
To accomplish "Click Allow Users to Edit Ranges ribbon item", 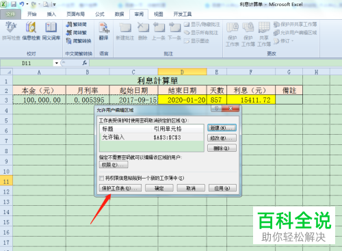I will coord(295,33).
